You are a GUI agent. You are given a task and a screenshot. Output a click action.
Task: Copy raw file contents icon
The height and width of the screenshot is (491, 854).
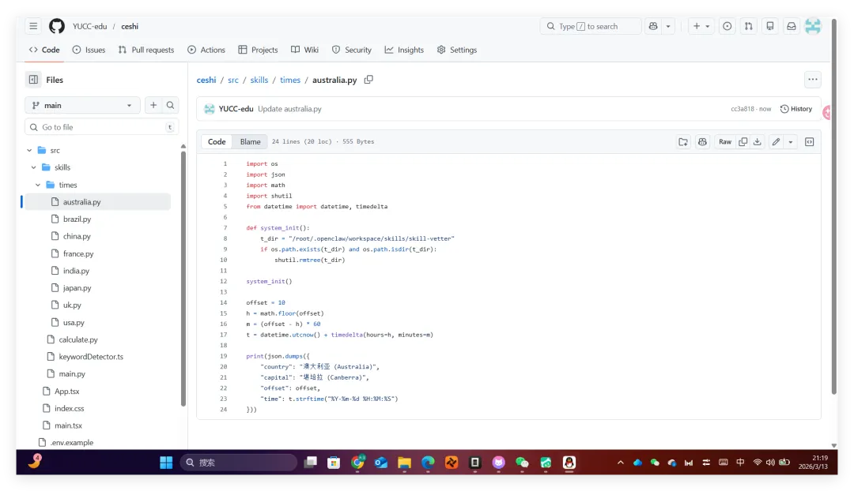pyautogui.click(x=743, y=142)
